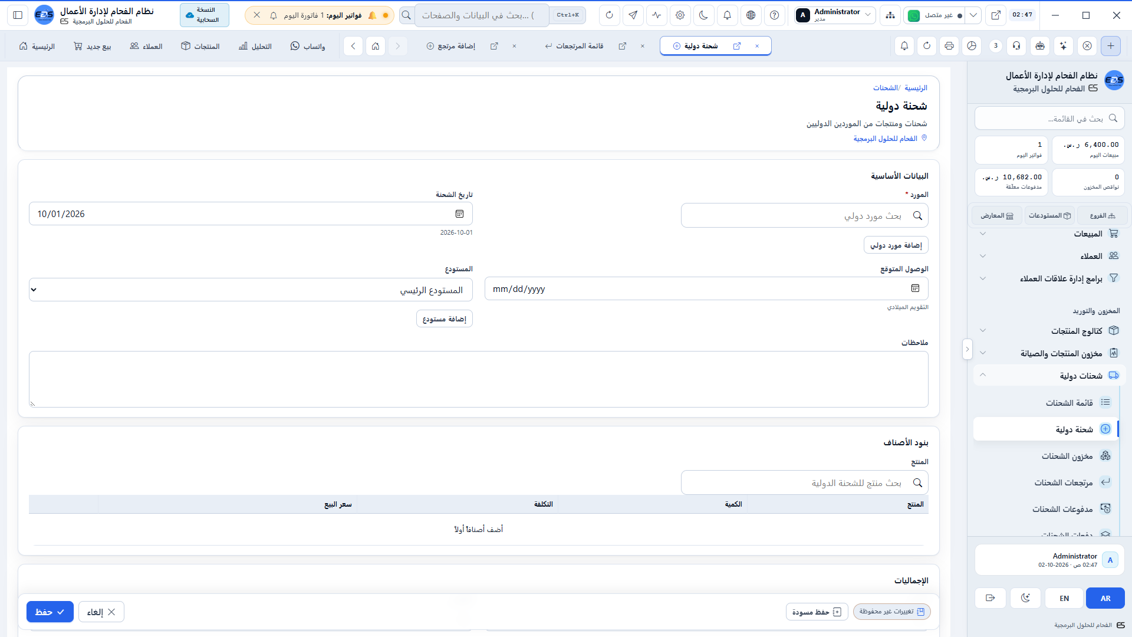Open notifications bell in top bar
The width and height of the screenshot is (1132, 637).
pyautogui.click(x=727, y=15)
